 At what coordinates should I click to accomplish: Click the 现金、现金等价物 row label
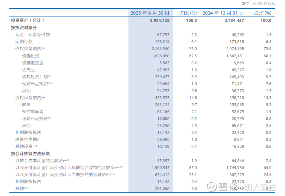click(33, 35)
